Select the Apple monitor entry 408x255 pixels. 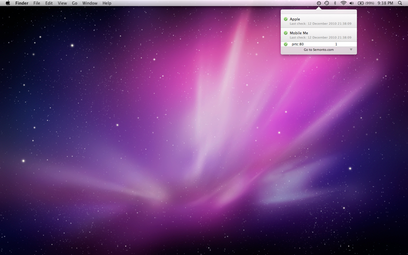coord(319,21)
